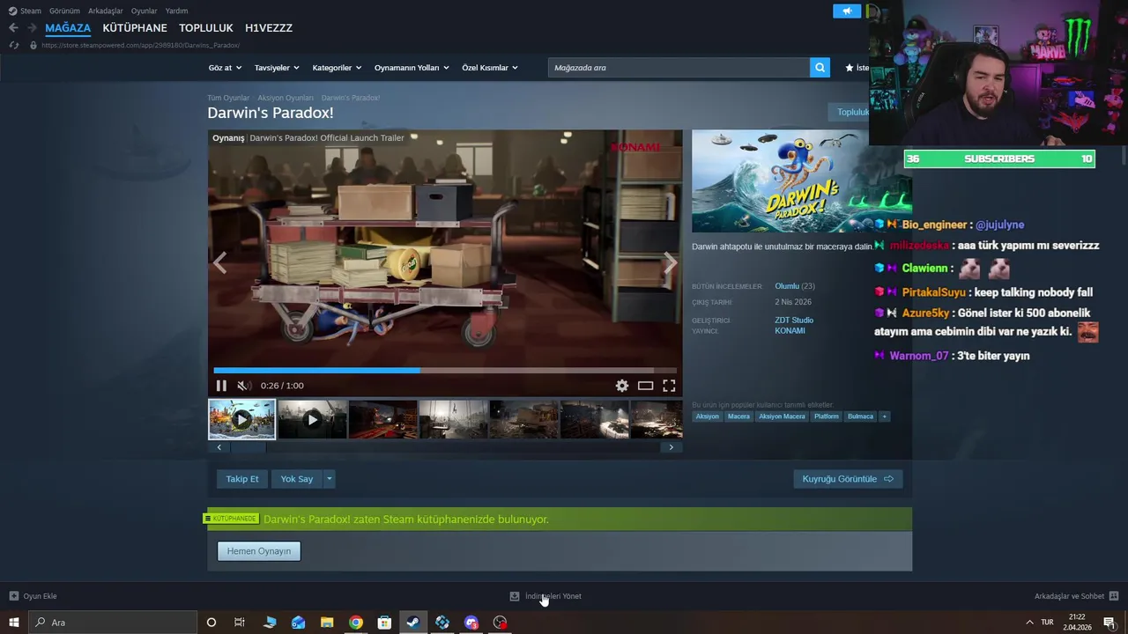
Task: Expand the Göz at dropdown
Action: point(225,68)
